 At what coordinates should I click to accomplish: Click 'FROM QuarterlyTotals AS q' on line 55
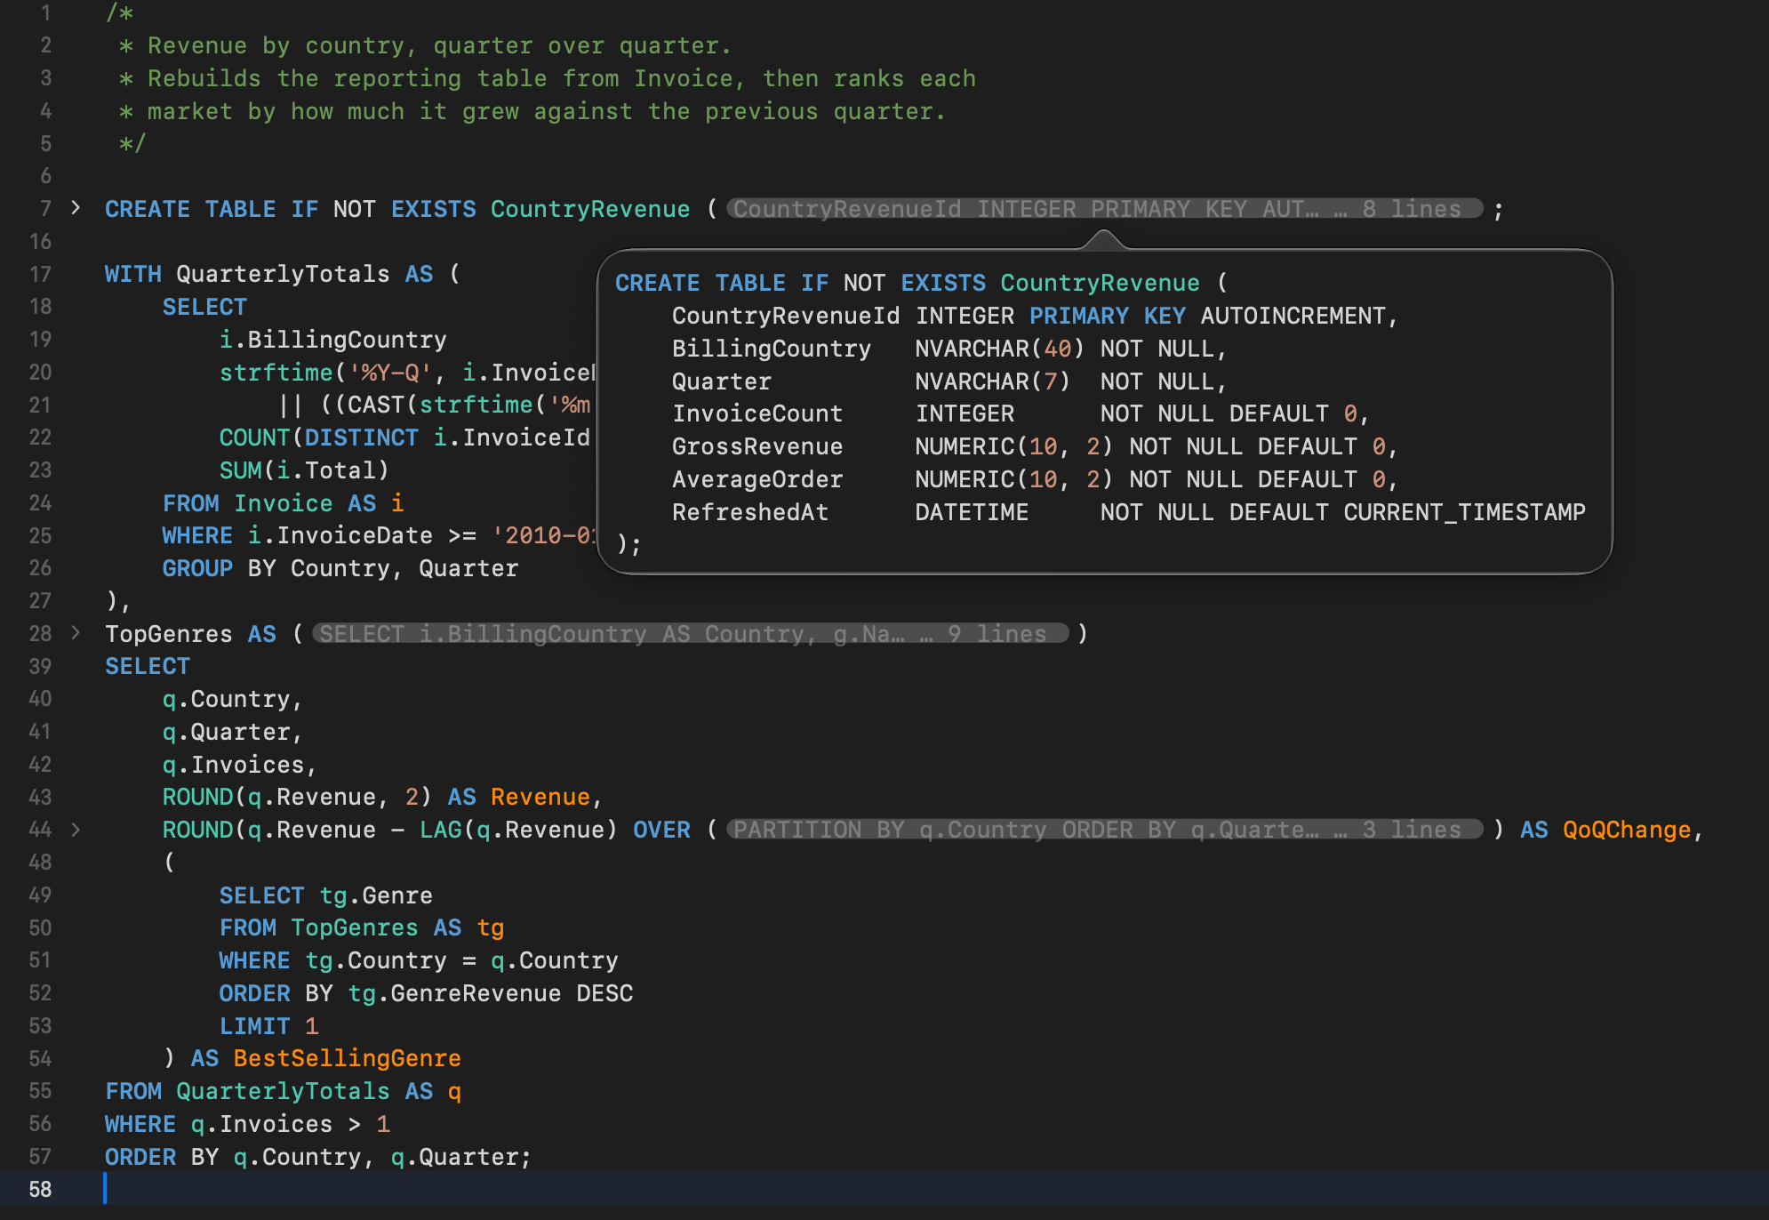click(x=284, y=1091)
